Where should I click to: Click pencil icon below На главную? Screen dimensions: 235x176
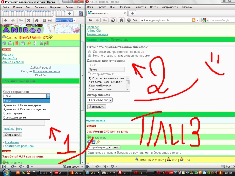98,142
